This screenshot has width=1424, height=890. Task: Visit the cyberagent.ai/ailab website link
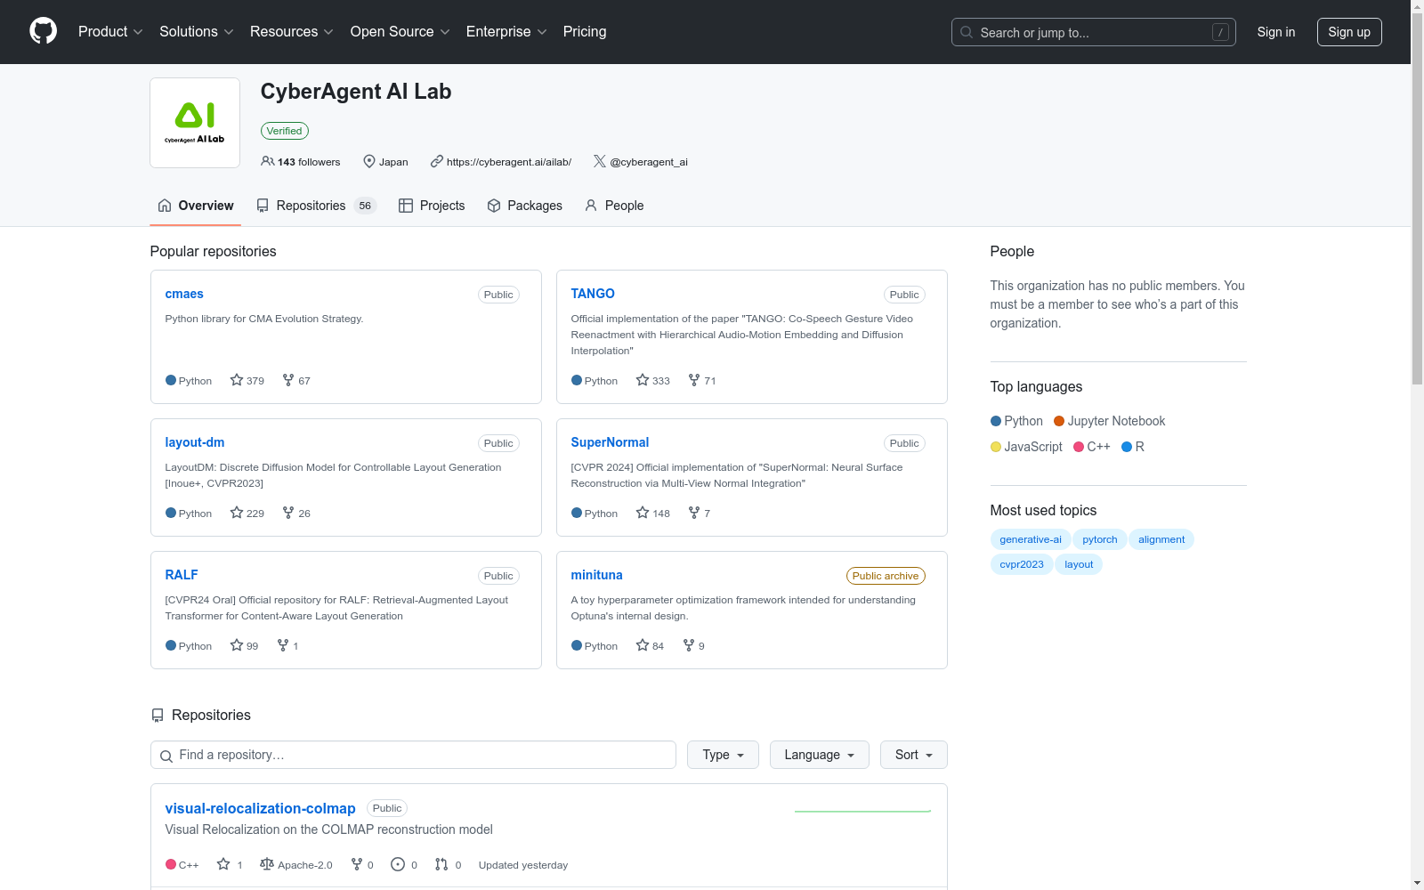coord(509,162)
